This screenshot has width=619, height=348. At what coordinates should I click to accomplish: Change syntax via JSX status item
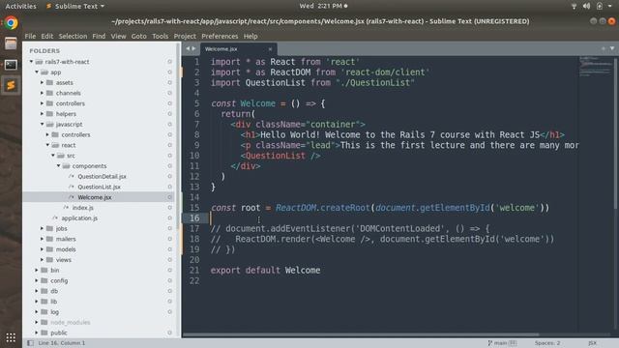click(x=592, y=343)
